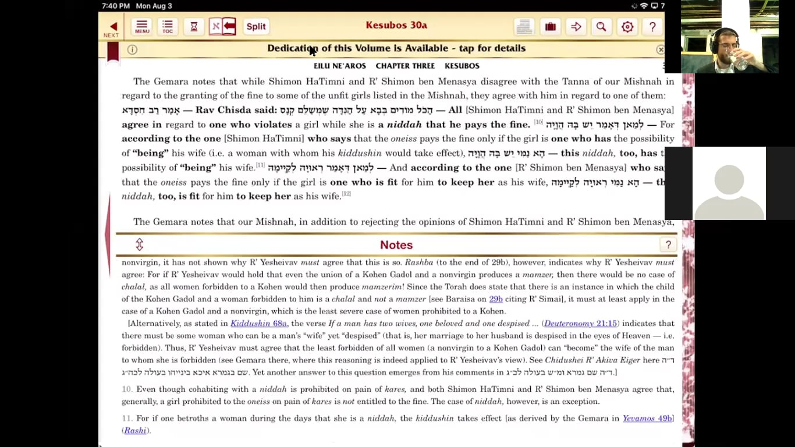Screen dimensions: 795x447
Task: Open the search magnifier
Action: [601, 27]
